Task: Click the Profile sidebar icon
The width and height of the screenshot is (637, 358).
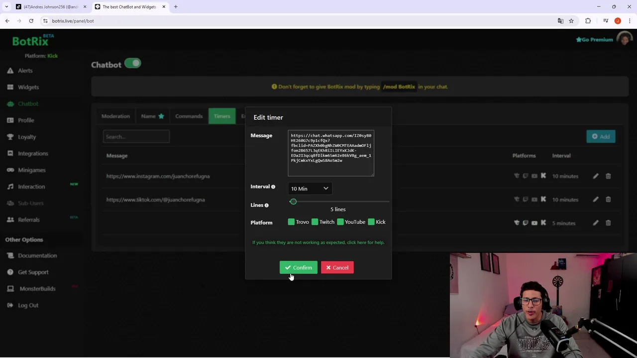Action: click(10, 120)
